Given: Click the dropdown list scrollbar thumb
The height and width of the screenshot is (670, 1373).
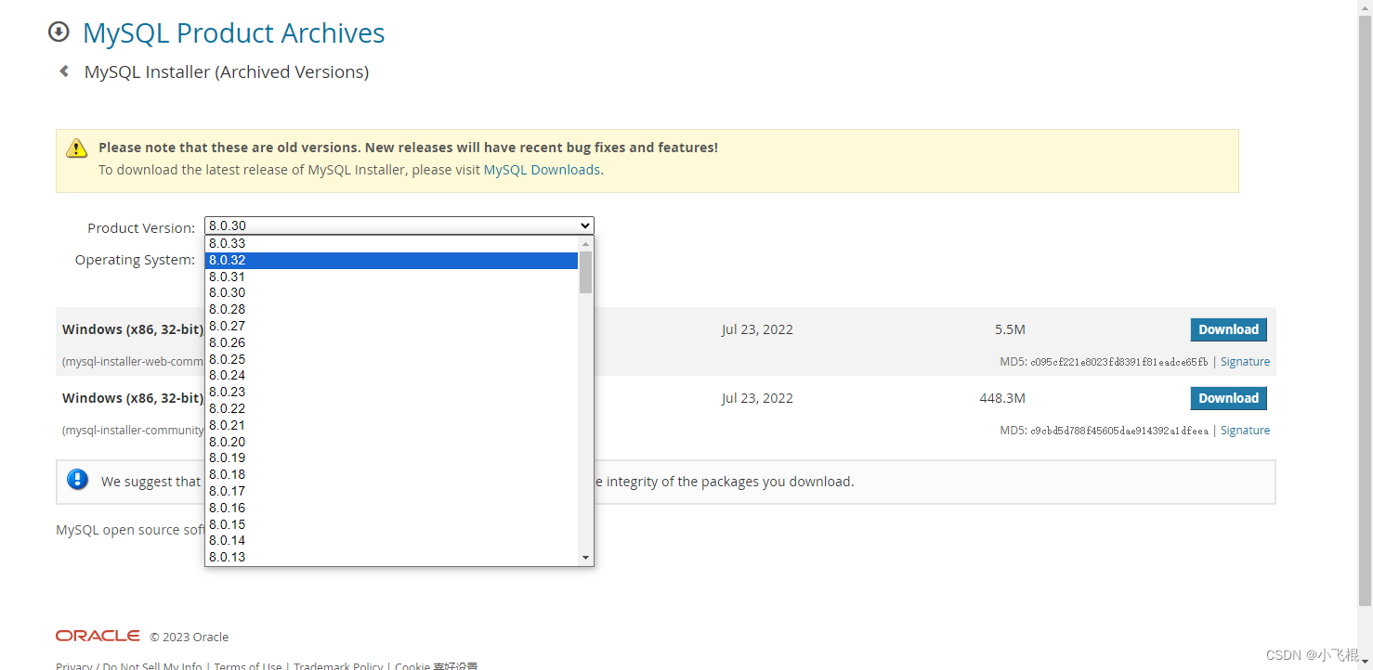Looking at the screenshot, I should tap(585, 272).
